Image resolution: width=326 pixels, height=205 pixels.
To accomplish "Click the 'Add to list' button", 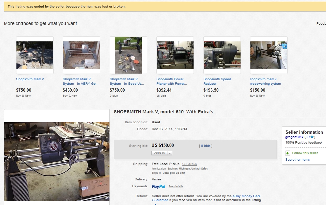I will coord(160,153).
